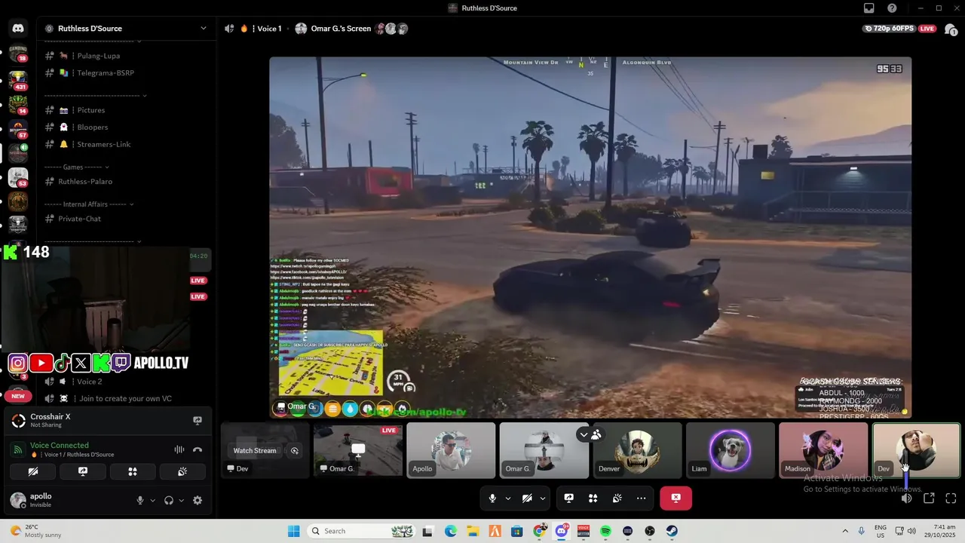The image size is (965, 543).
Task: Hide members toggle above participant tiles
Action: coord(590,434)
